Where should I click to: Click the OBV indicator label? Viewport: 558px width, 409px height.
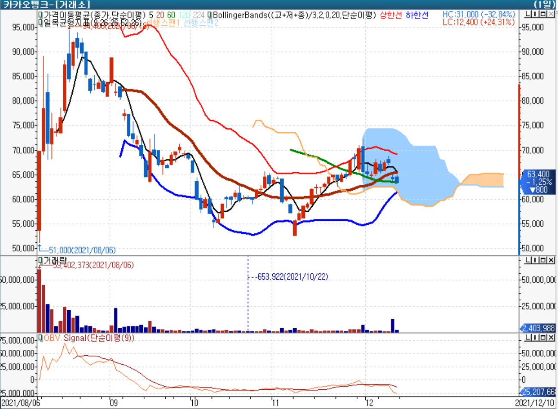52,338
